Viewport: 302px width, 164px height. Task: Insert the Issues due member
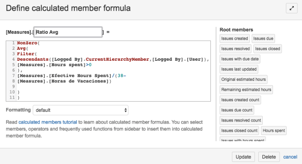coord(263,39)
